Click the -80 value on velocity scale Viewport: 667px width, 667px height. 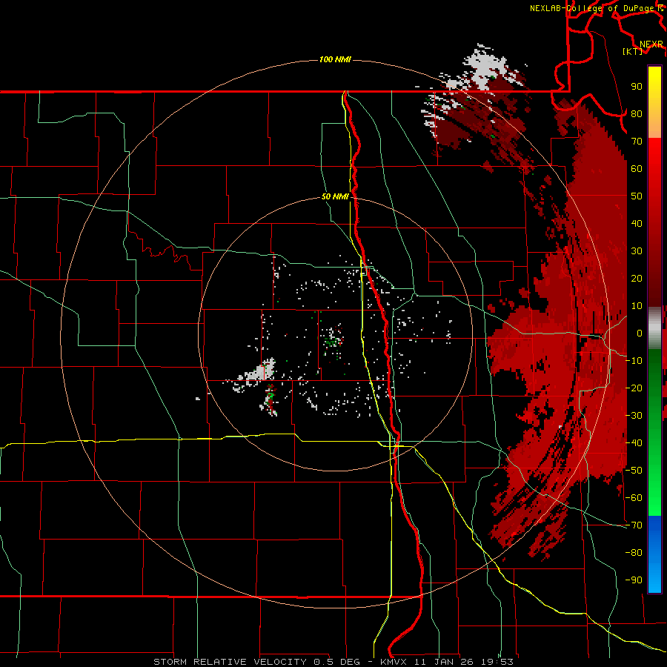pos(634,553)
